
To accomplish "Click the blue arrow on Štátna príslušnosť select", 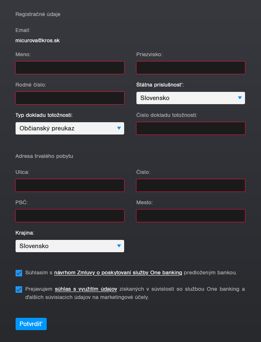I will tap(240, 98).
